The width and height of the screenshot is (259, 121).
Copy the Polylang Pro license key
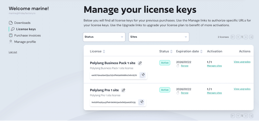pyautogui.click(x=141, y=102)
